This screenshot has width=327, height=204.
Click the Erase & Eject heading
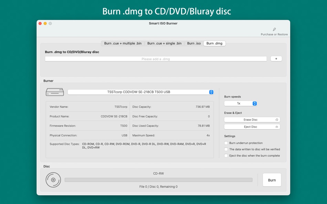pyautogui.click(x=233, y=113)
